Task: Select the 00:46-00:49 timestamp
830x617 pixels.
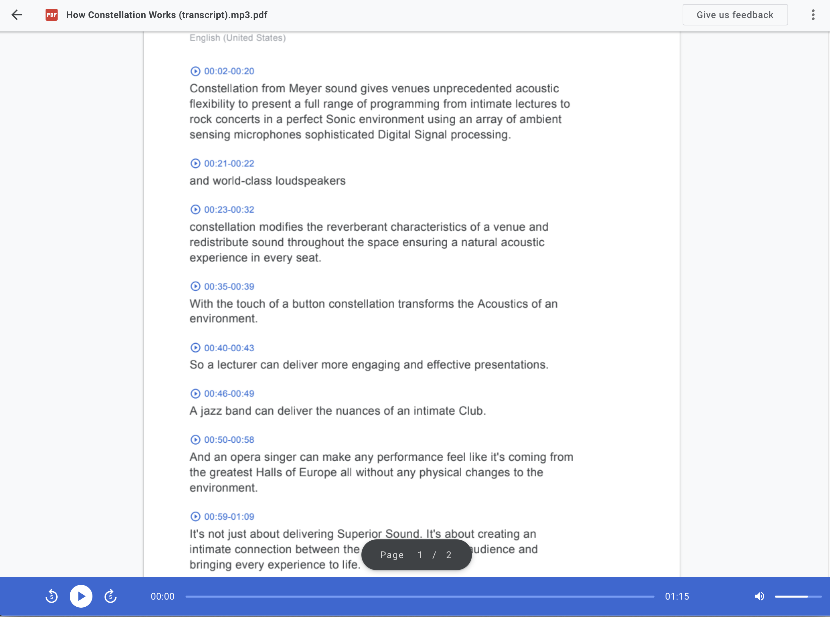Action: (x=229, y=393)
